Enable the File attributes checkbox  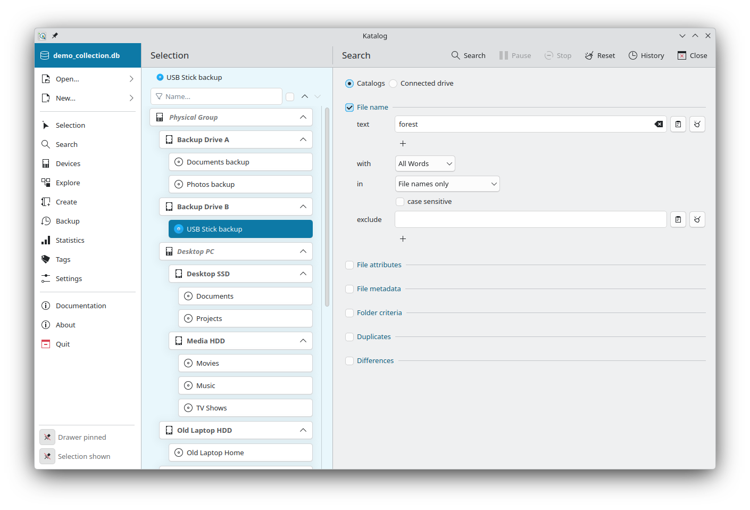349,265
